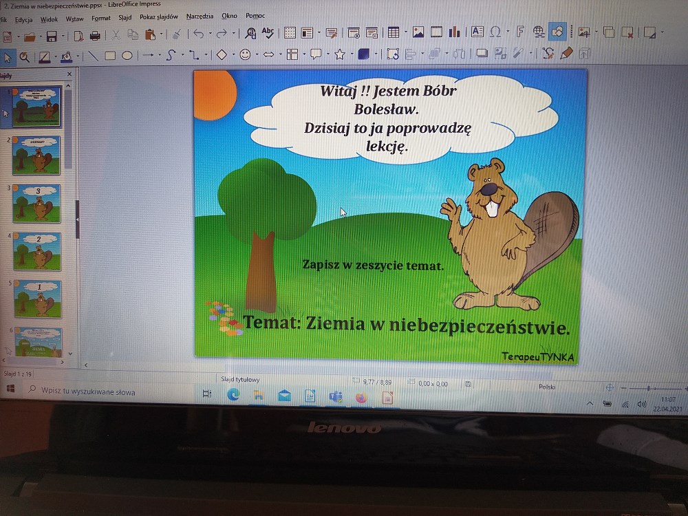Image resolution: width=688 pixels, height=516 pixels.
Task: Open the Pokaz slajdów menu
Action: (158, 17)
